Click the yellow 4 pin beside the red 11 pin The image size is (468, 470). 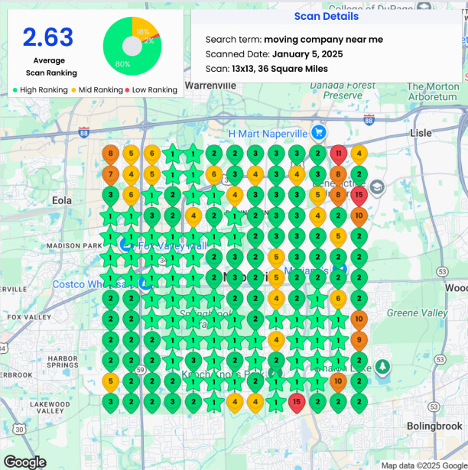359,154
